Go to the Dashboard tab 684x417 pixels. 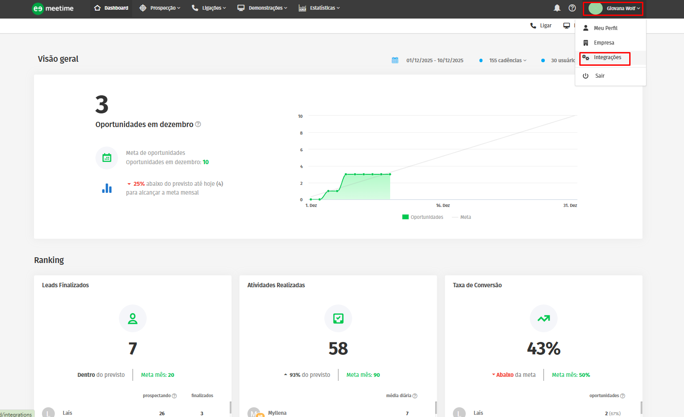(x=111, y=8)
